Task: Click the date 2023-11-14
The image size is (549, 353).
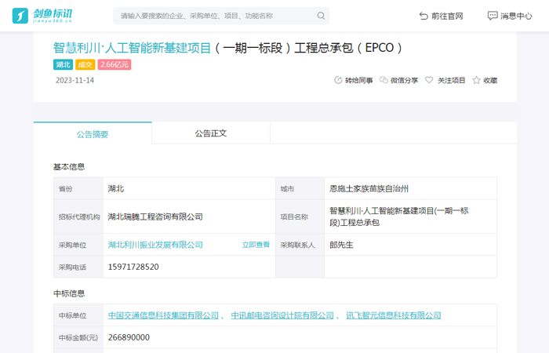Action: 75,80
